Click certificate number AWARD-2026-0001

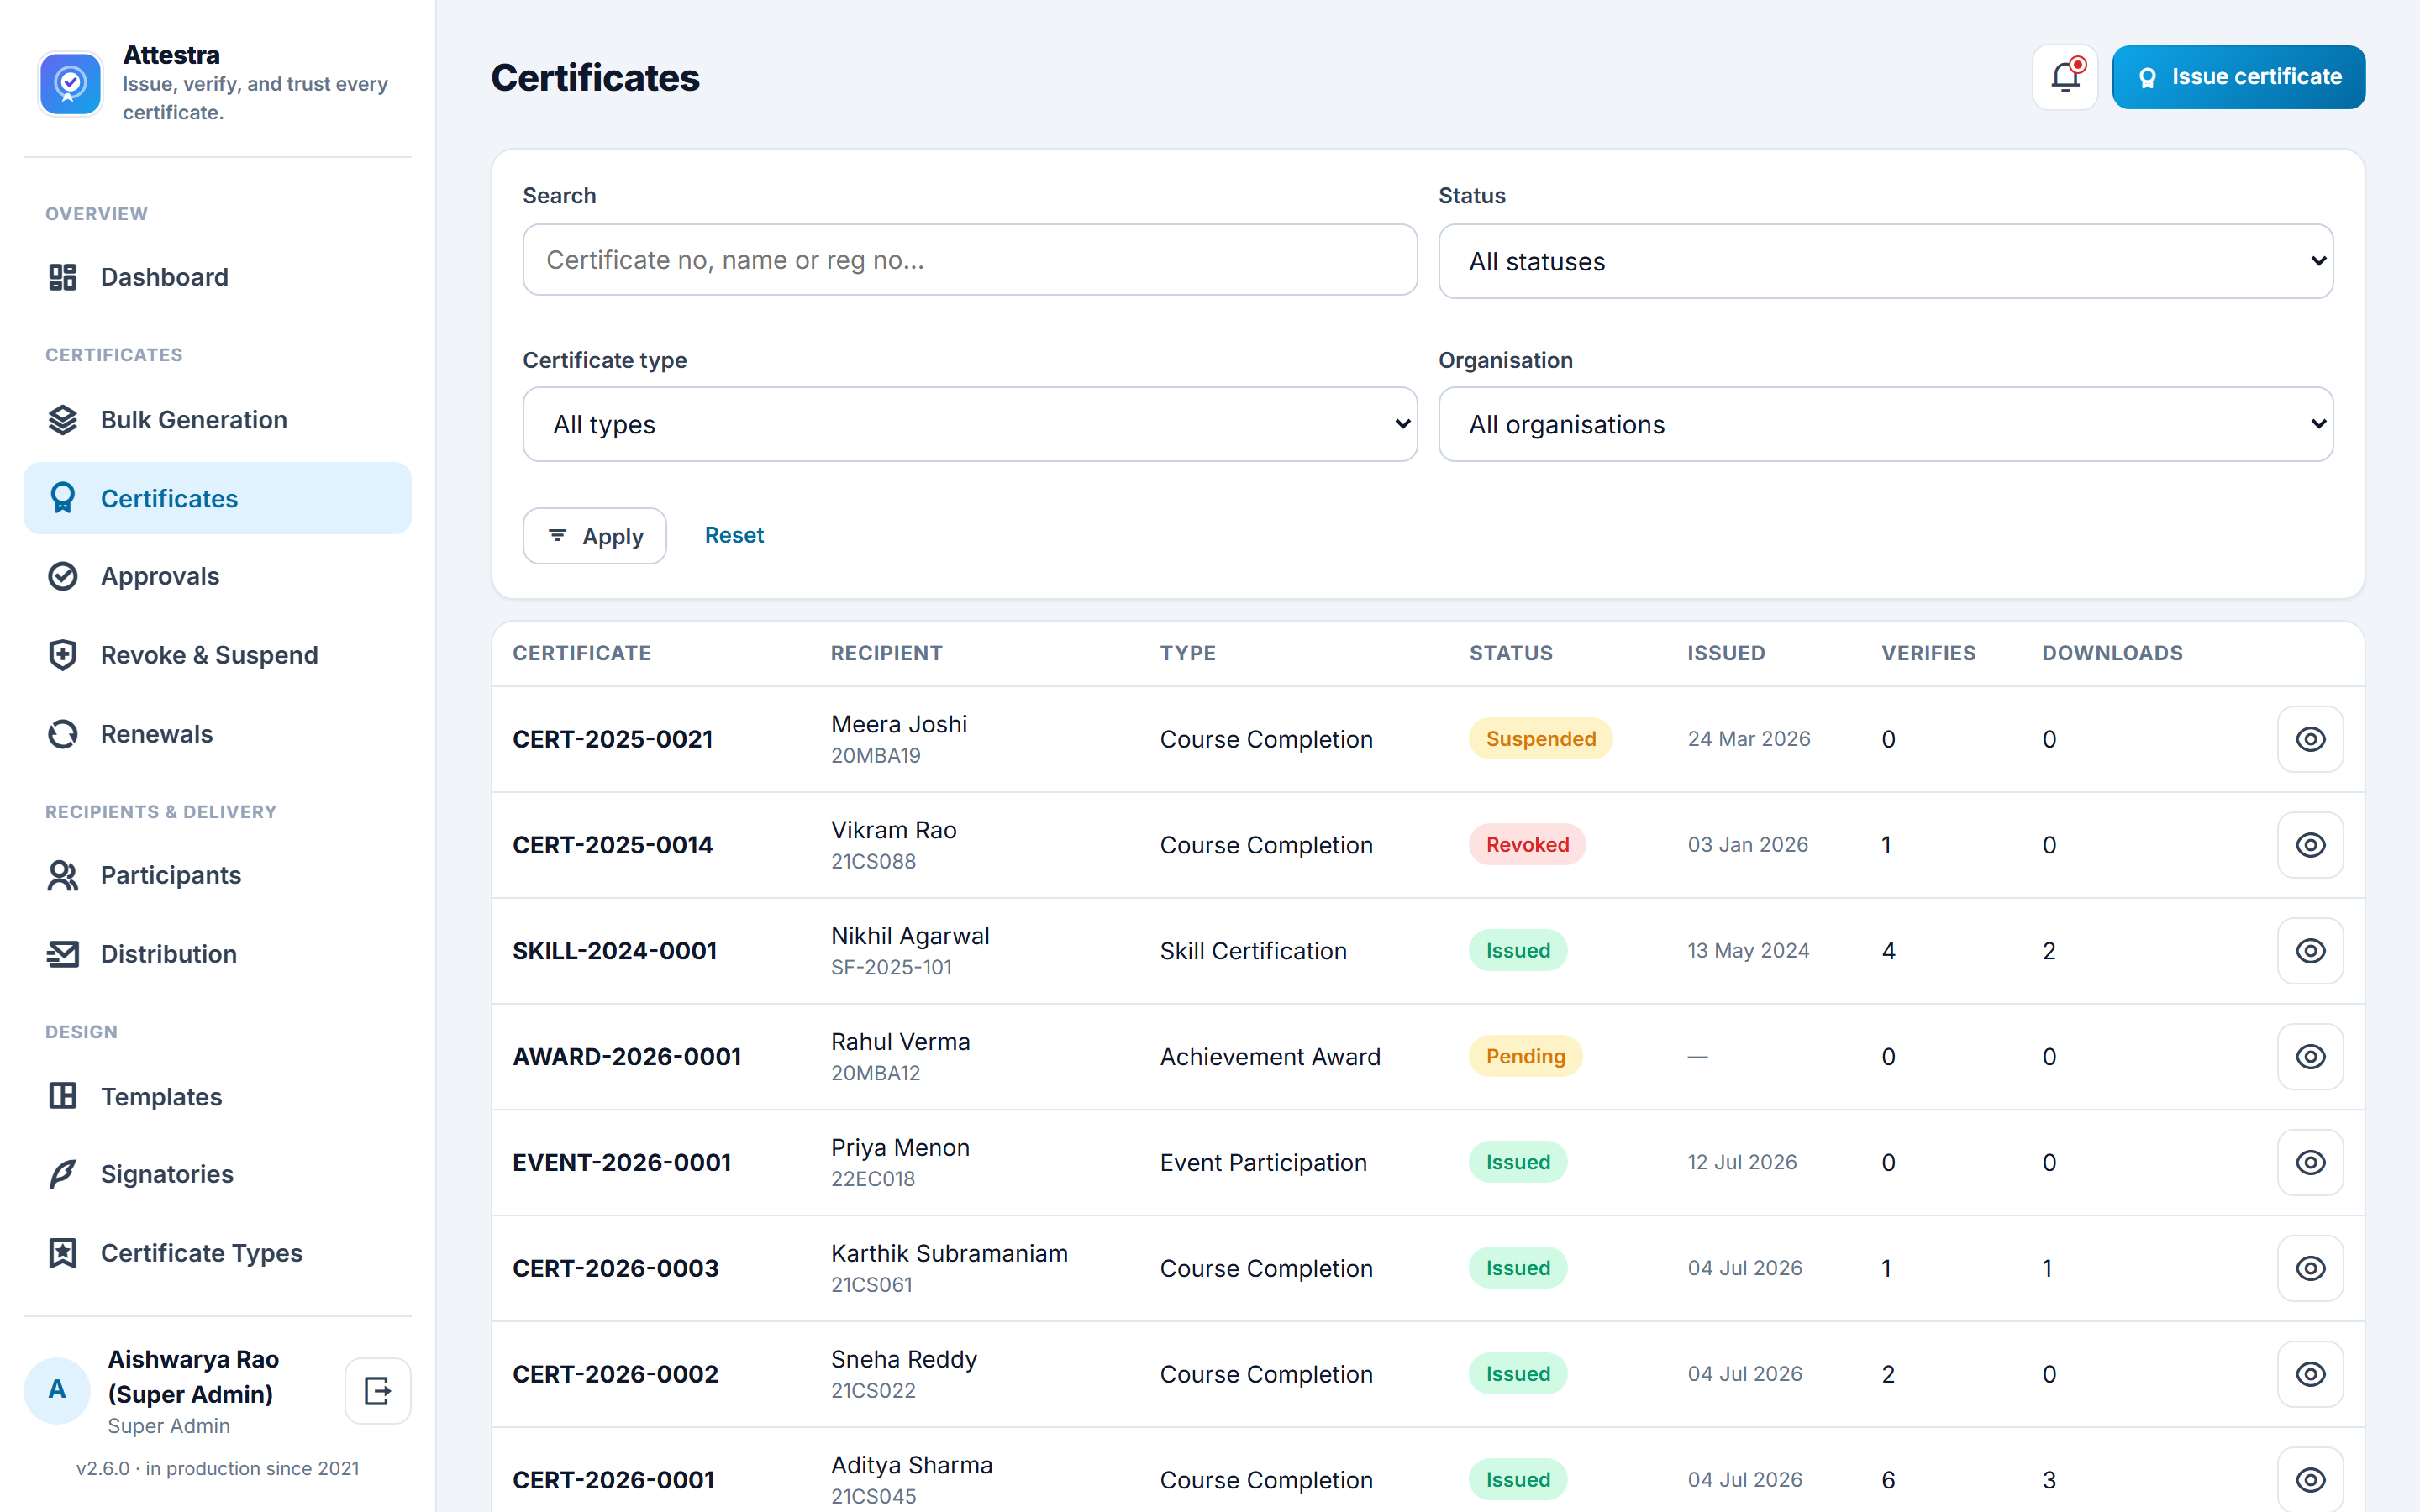[627, 1057]
